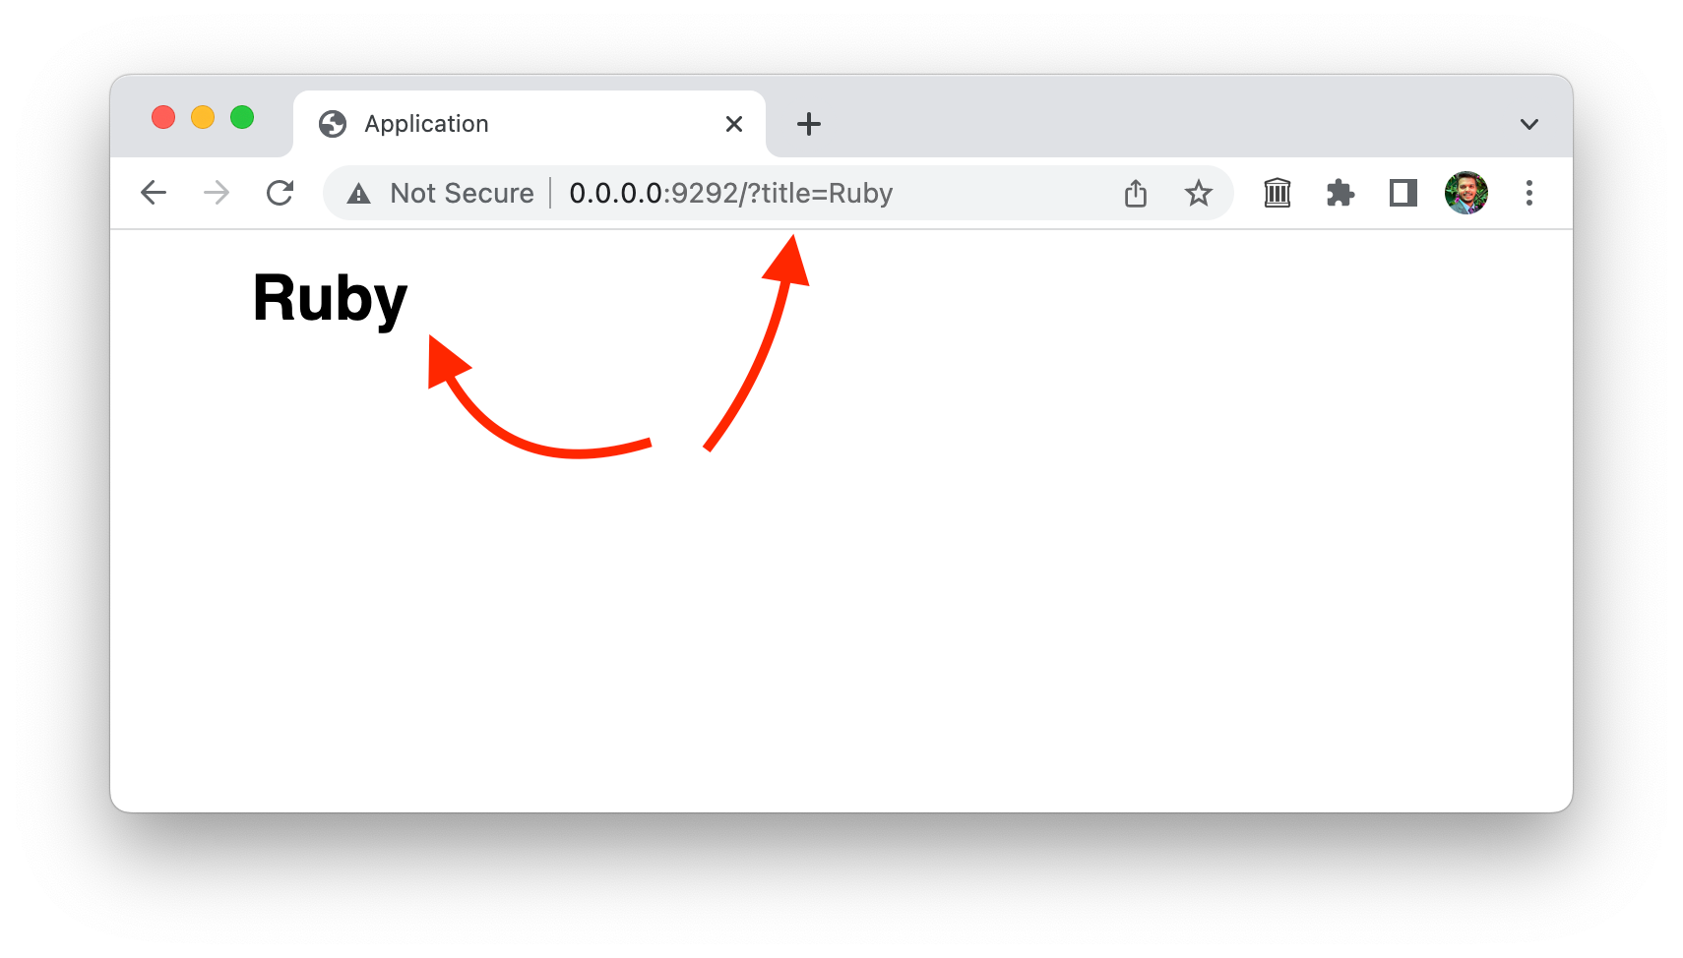Click the globe favicon on the tab
1683x958 pixels.
tap(333, 124)
